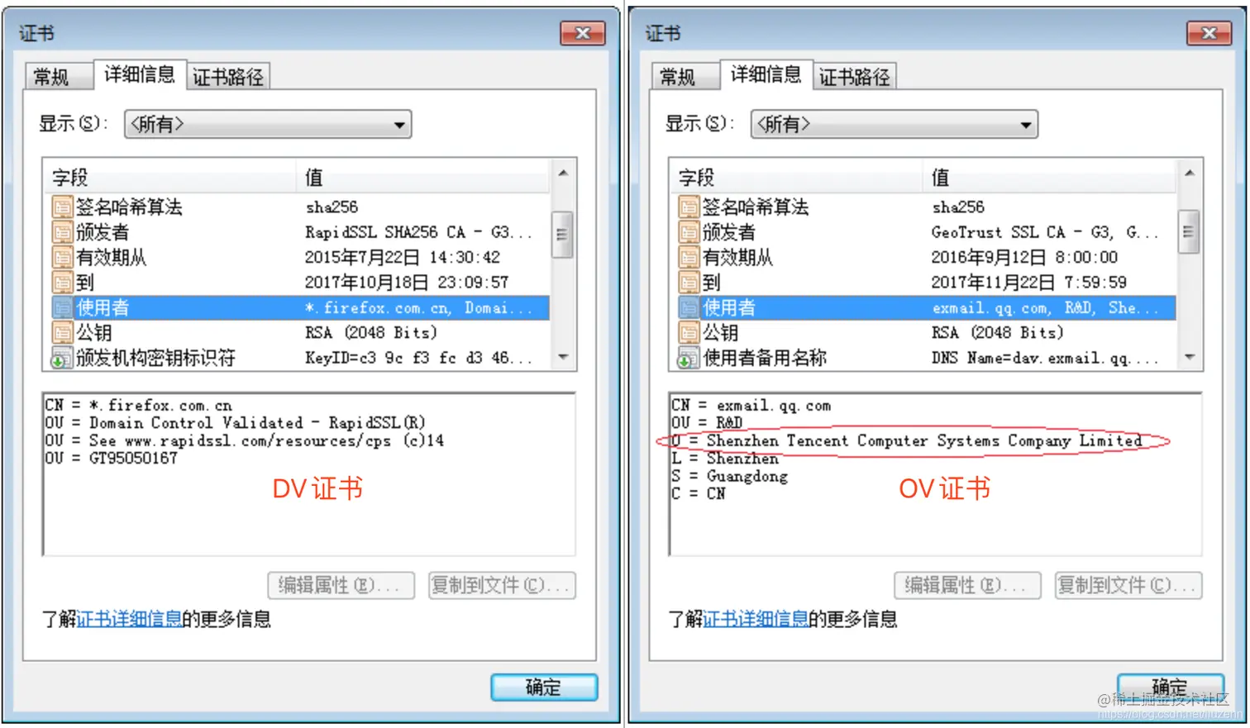Viewport: 1250px width, 728px height.
Task: Select 签名哈希算法 field icon in left dialog
Action: point(63,207)
